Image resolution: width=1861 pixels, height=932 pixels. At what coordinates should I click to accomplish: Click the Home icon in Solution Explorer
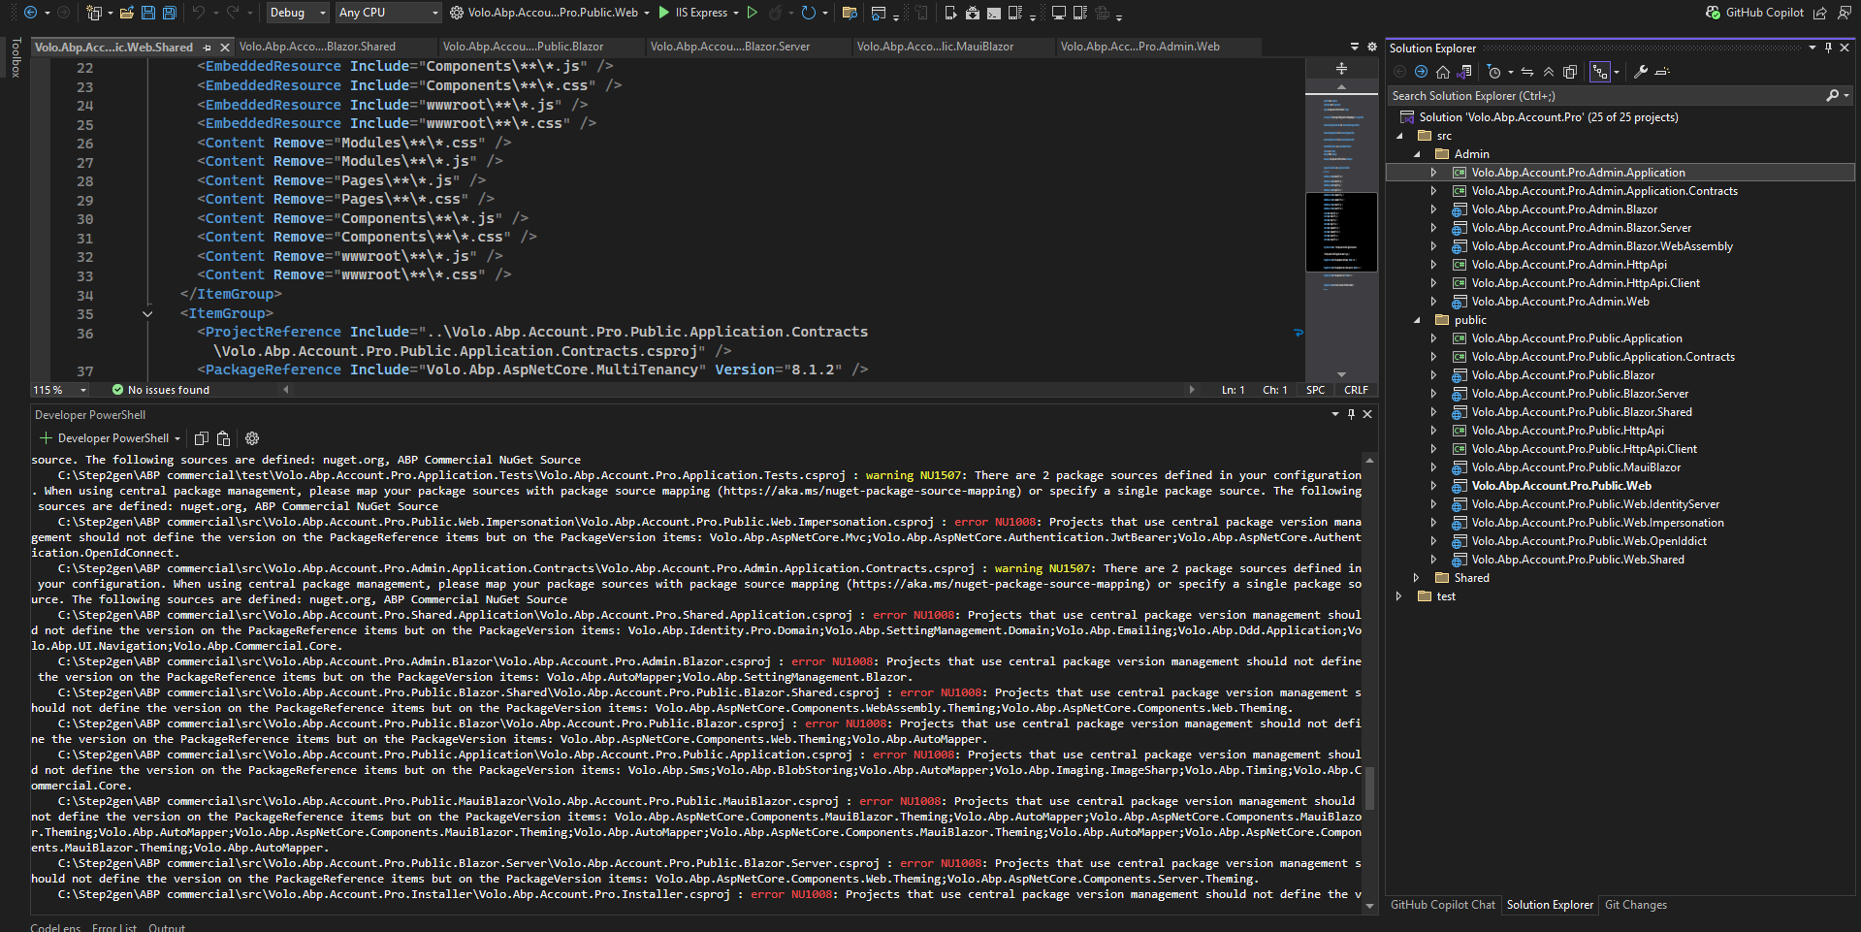click(1443, 72)
